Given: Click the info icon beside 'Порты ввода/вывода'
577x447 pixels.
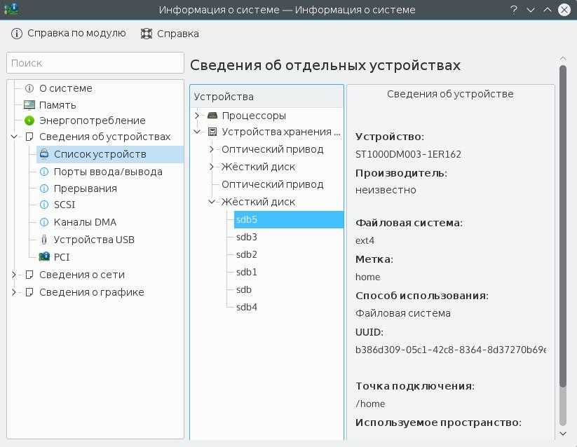Looking at the screenshot, I should pyautogui.click(x=44, y=172).
